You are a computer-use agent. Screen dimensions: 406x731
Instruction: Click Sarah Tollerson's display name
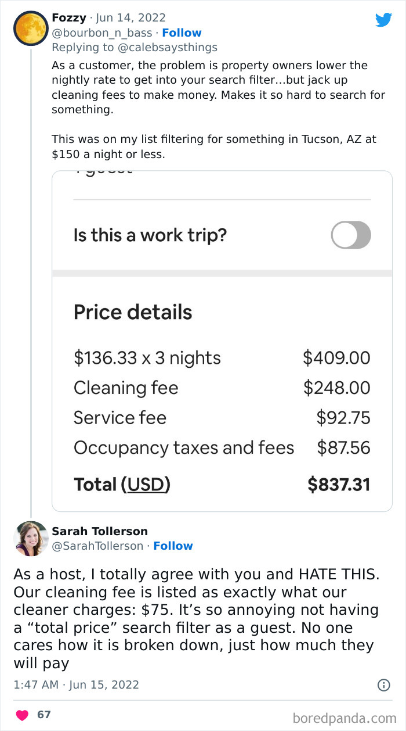(x=100, y=531)
